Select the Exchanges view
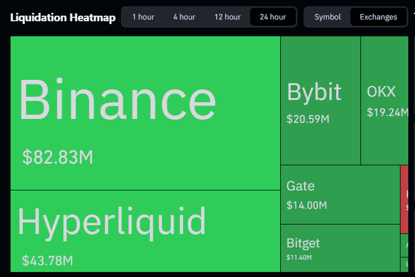 [378, 17]
